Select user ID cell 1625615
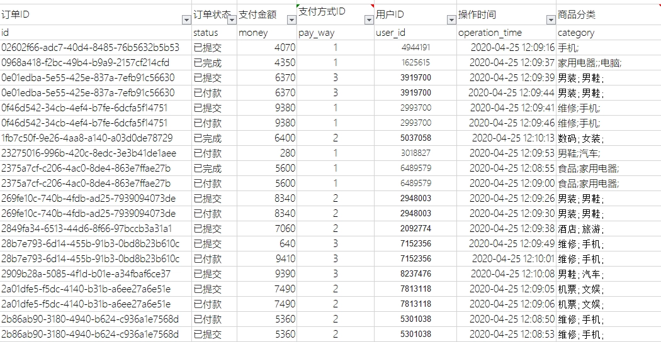 pyautogui.click(x=415, y=63)
